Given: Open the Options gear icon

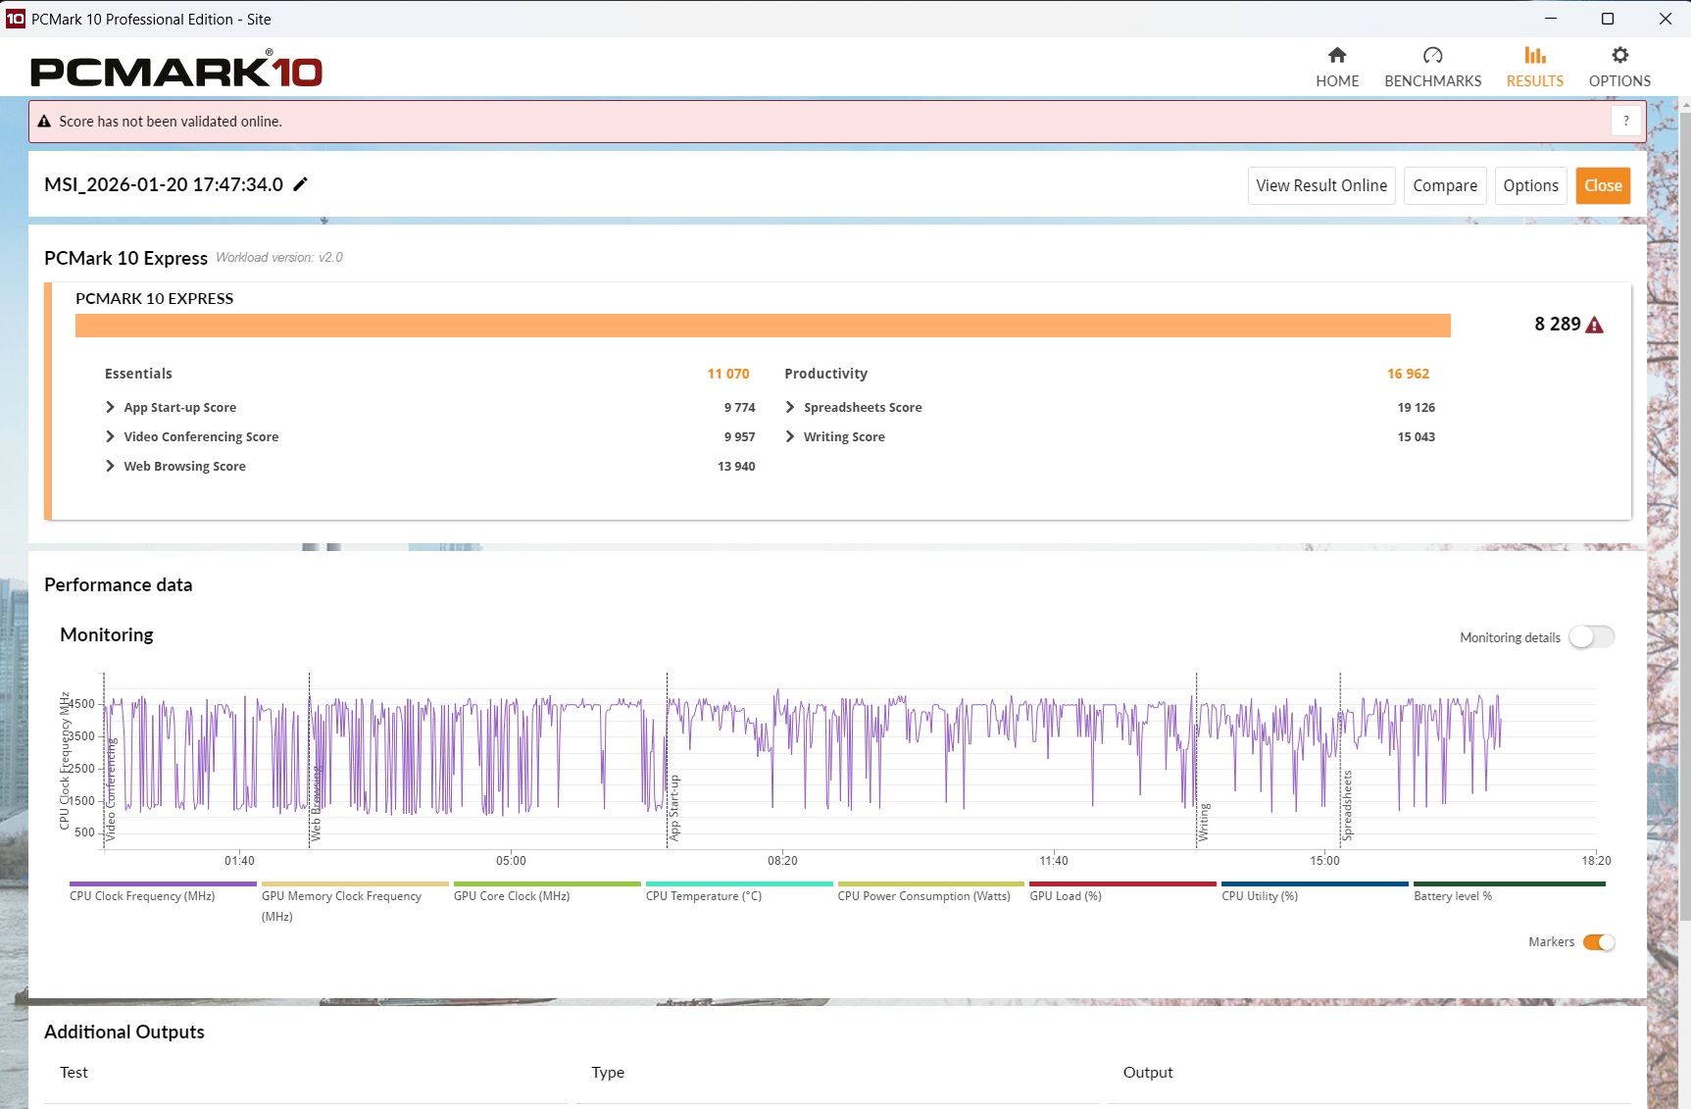Looking at the screenshot, I should tap(1619, 56).
